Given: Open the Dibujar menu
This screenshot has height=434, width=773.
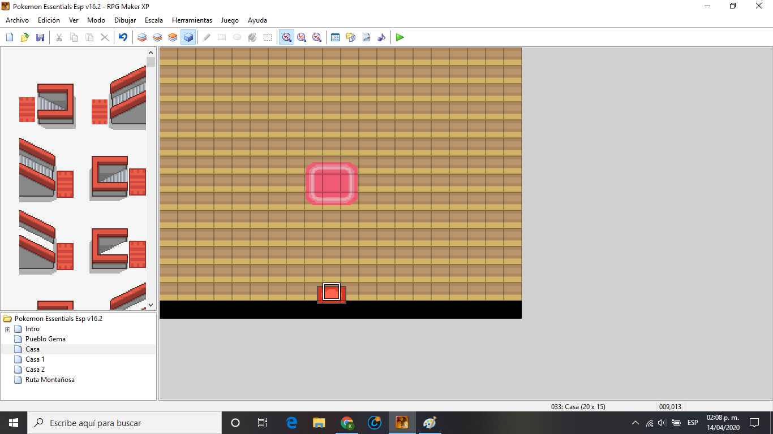Looking at the screenshot, I should click(125, 20).
